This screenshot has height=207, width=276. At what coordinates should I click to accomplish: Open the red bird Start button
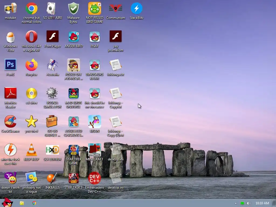(7, 202)
